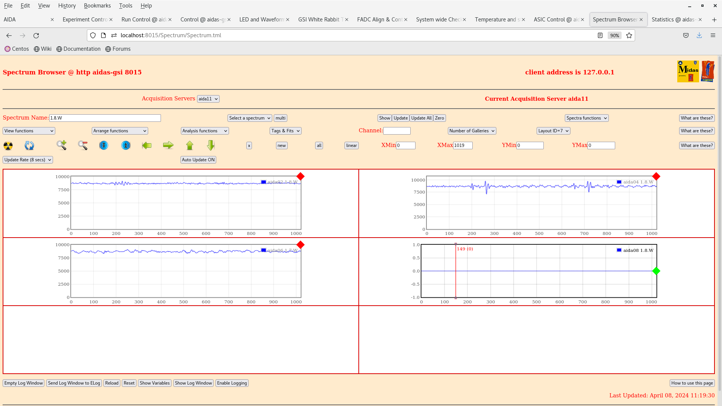Click Zero button to reset spectrum
This screenshot has height=406, width=722.
439,118
